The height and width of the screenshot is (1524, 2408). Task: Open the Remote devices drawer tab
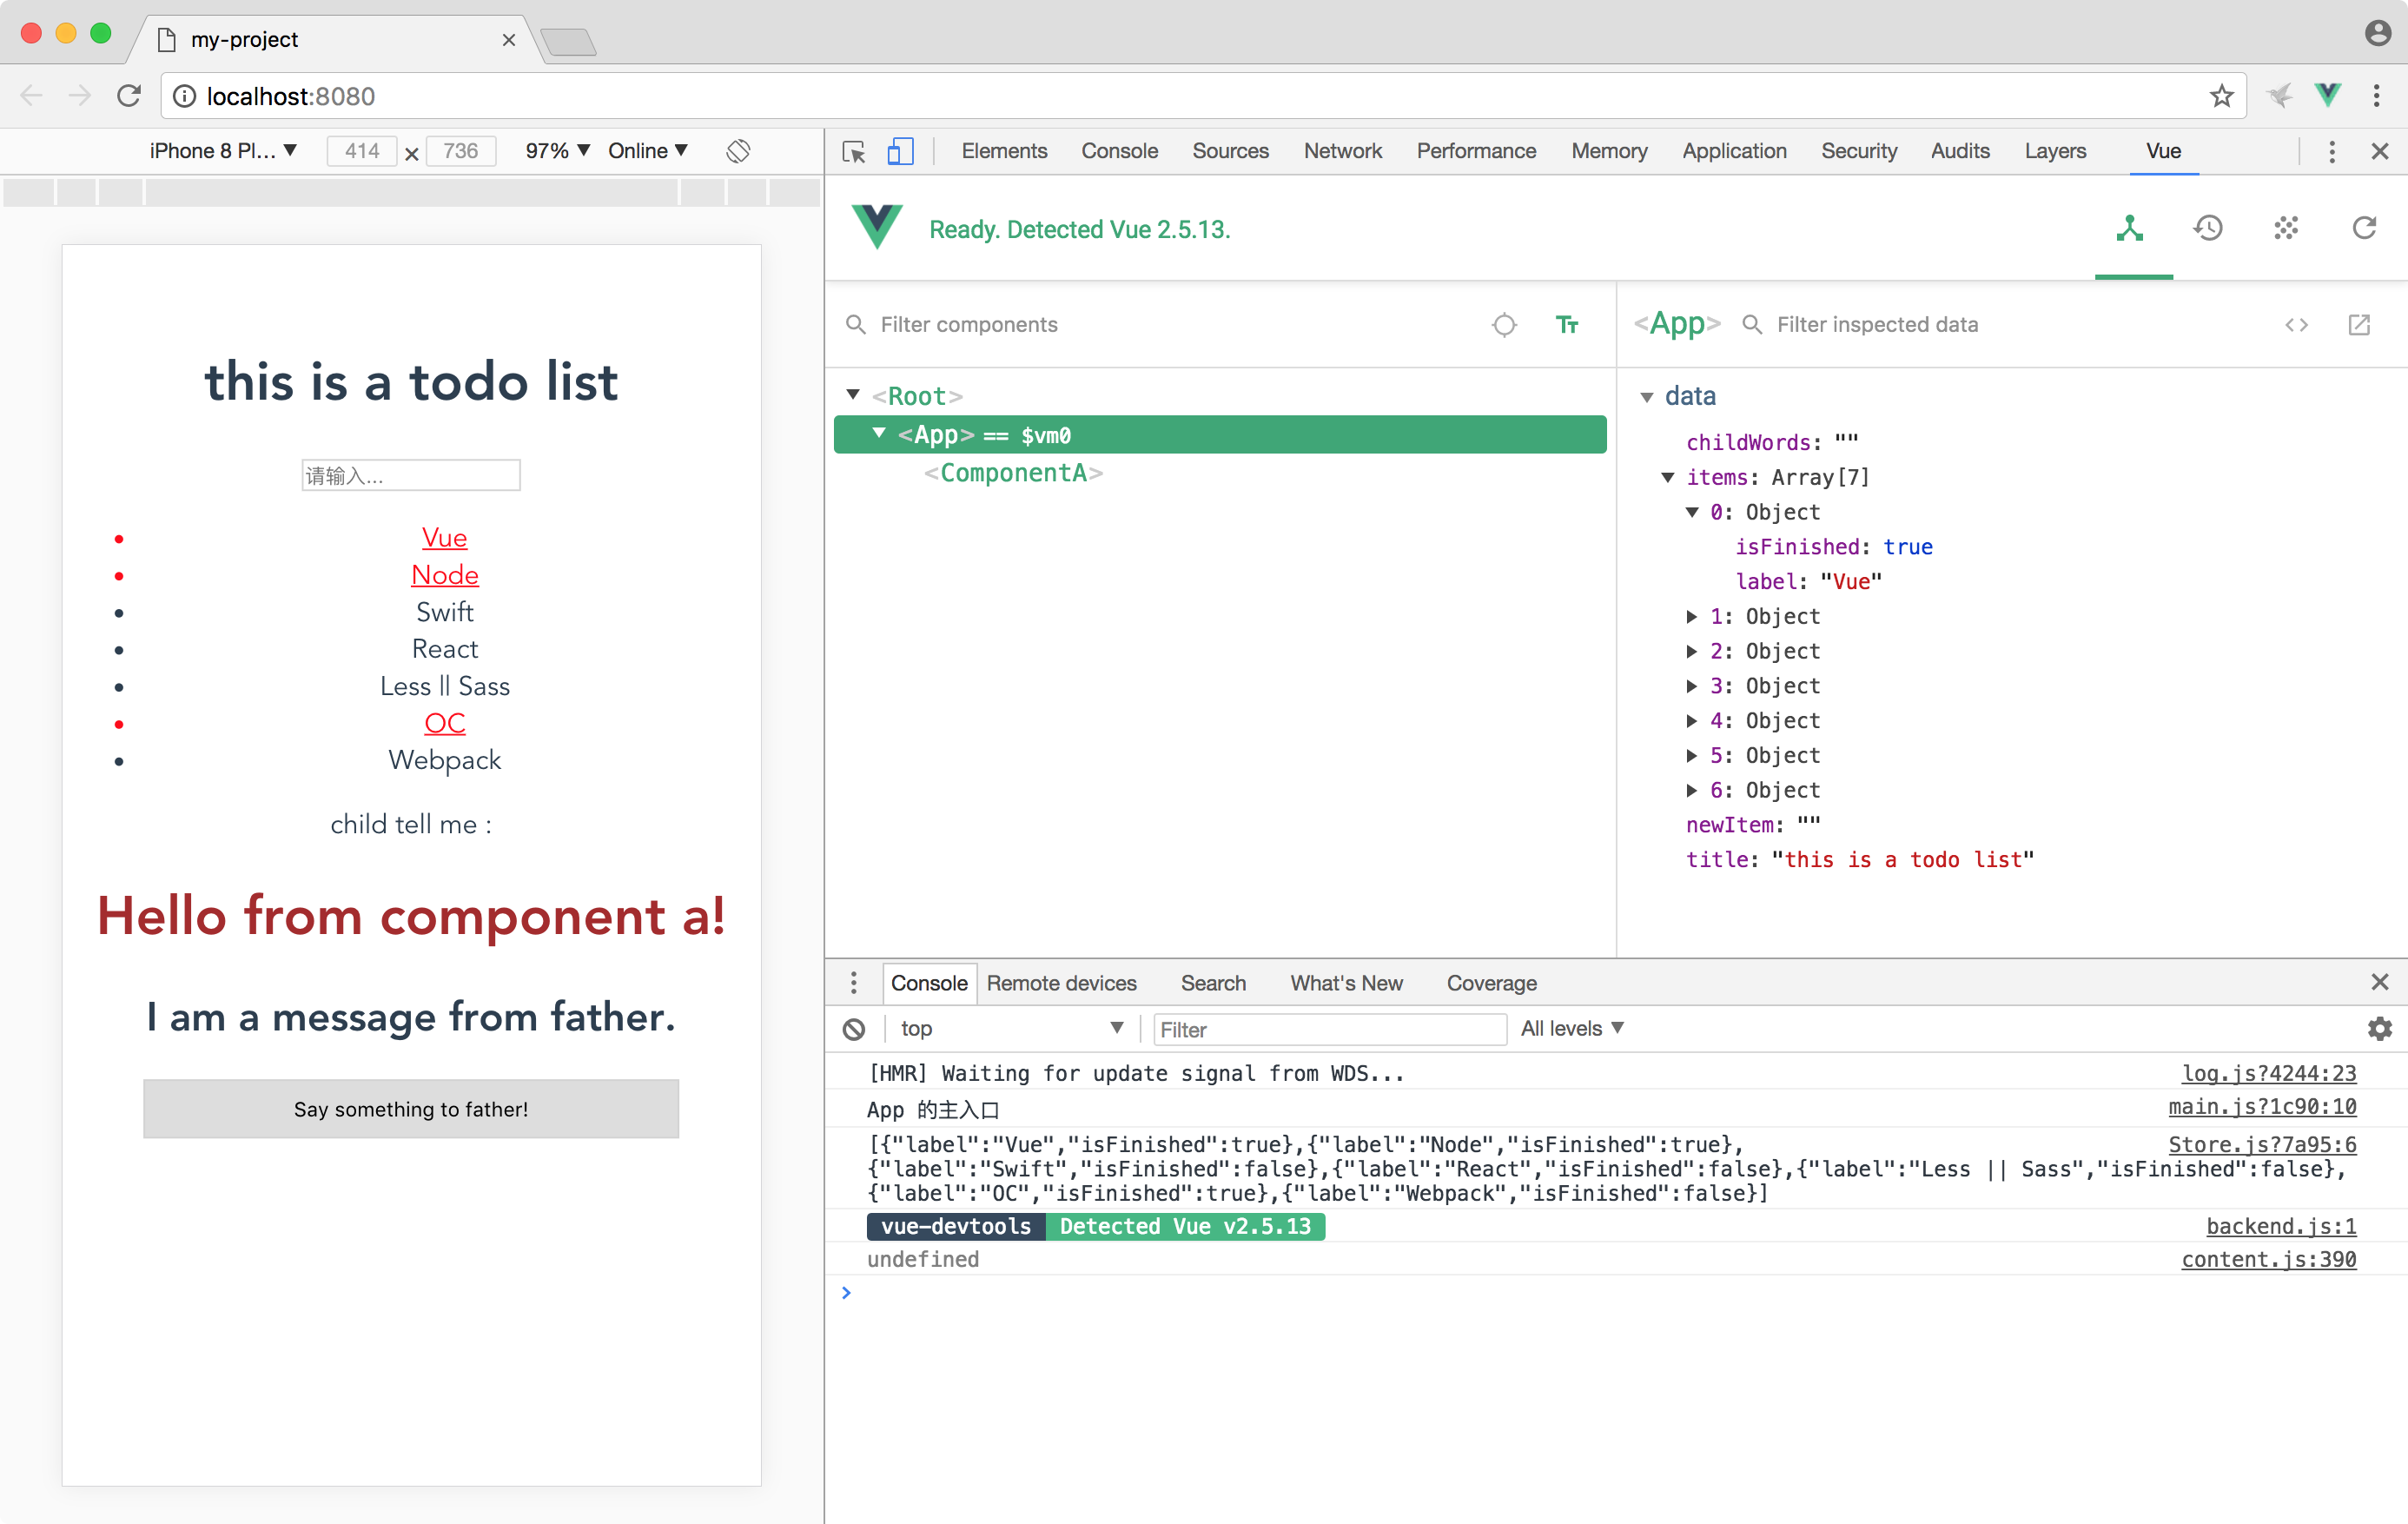1061,983
